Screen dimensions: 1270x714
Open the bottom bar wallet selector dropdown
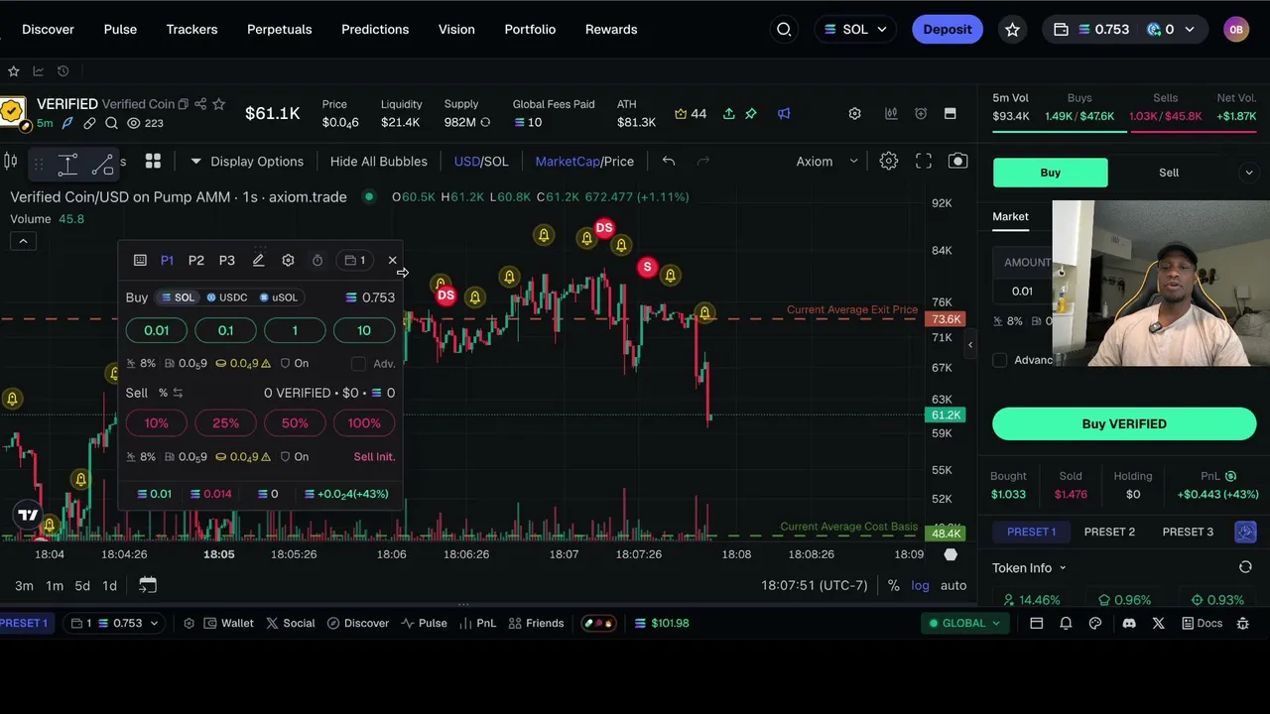(115, 623)
